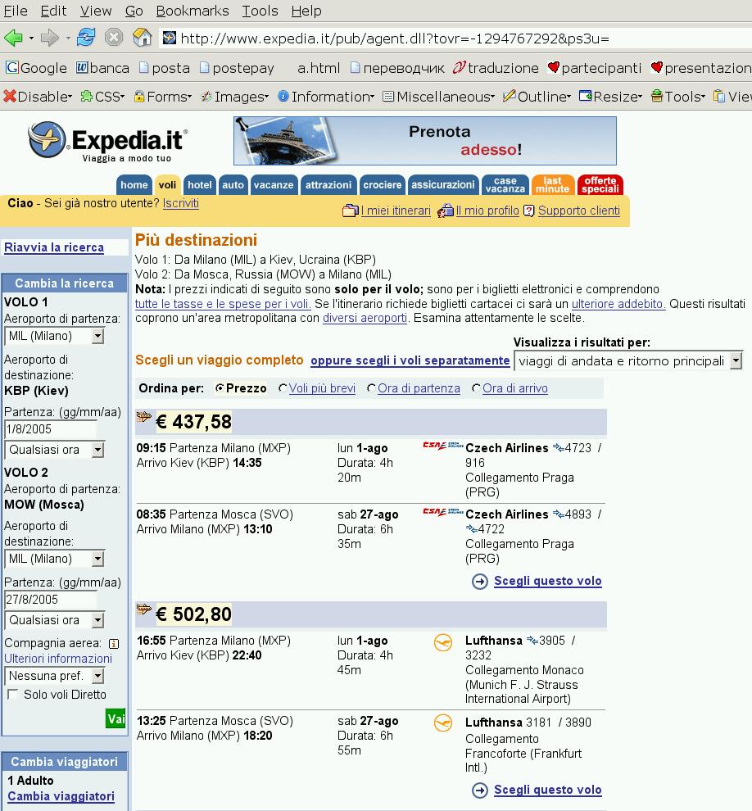This screenshot has width=752, height=811.
Task: Click the Prenota adesso banner
Action: pyautogui.click(x=424, y=141)
